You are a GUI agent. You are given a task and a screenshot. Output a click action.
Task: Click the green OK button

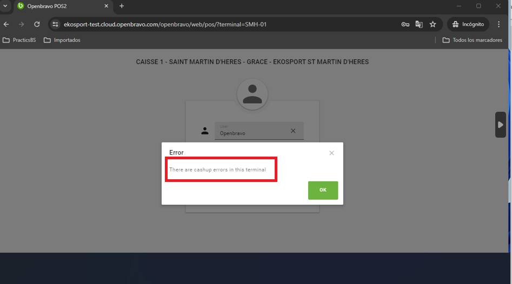(x=323, y=190)
